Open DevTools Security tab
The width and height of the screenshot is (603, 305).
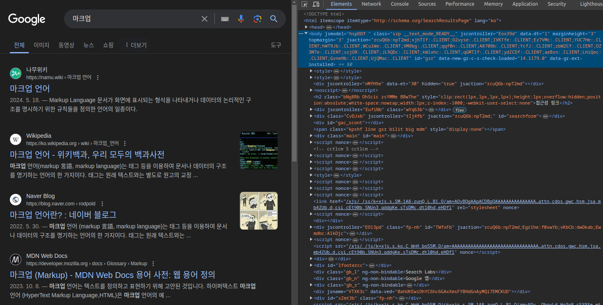click(557, 4)
